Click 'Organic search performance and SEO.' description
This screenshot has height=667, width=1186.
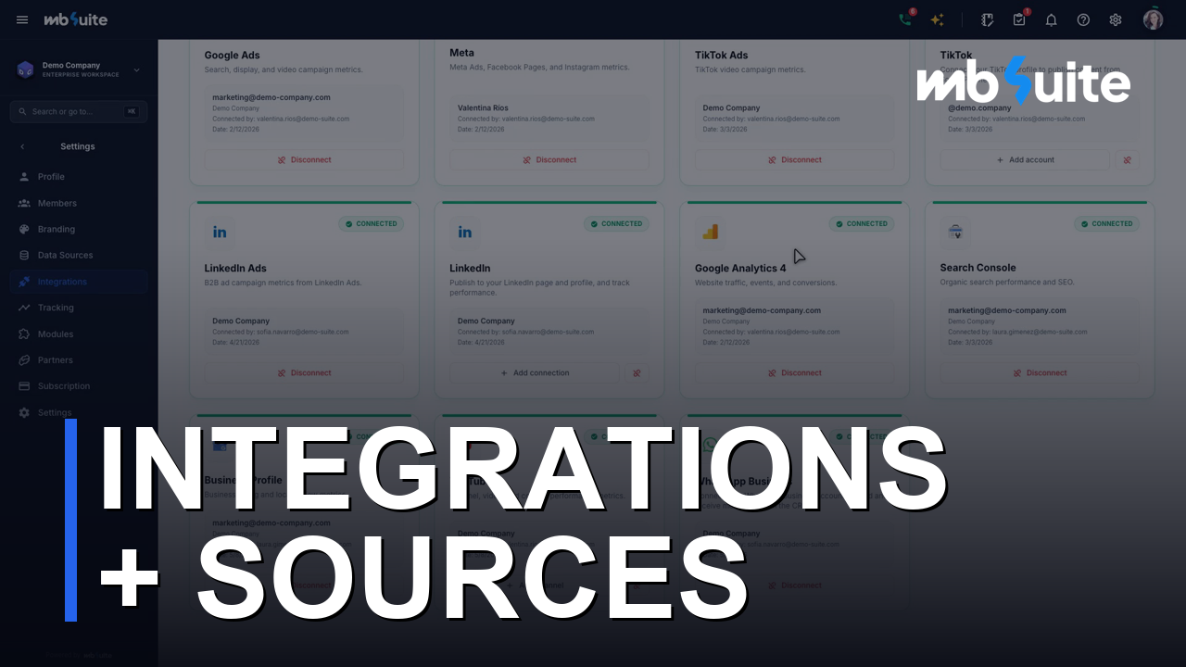pos(1007,283)
